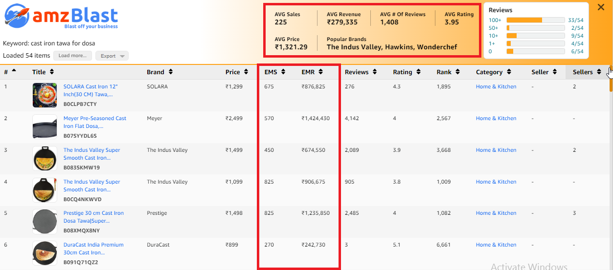Open Prestige 30 cm Cast Iron Dosa Tawa link
The width and height of the screenshot is (613, 270).
(x=93, y=217)
